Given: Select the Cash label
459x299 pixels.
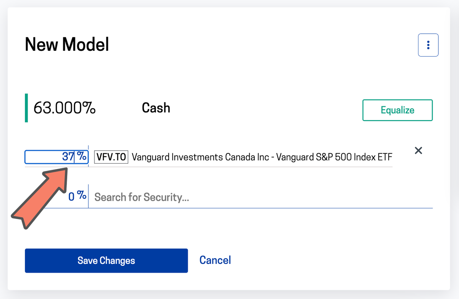Looking at the screenshot, I should (x=156, y=108).
